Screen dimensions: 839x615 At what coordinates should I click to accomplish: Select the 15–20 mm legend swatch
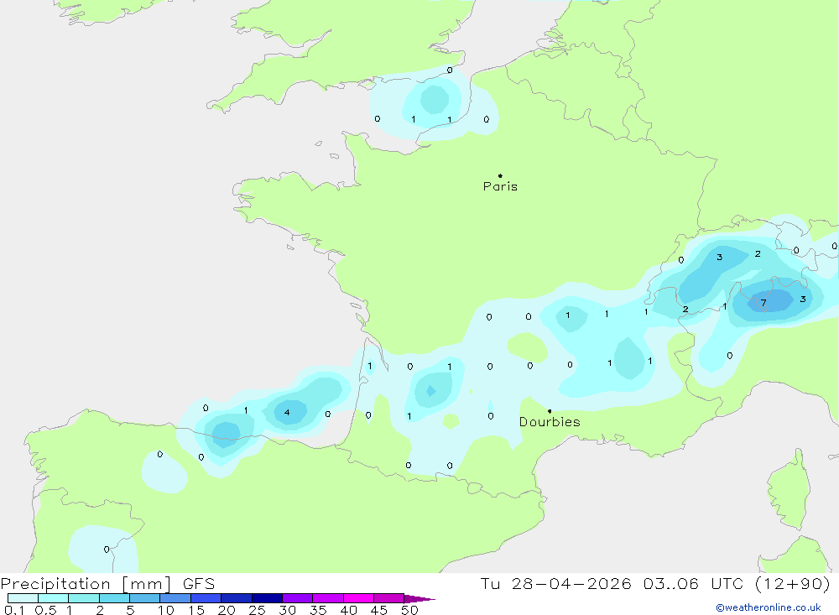click(206, 598)
